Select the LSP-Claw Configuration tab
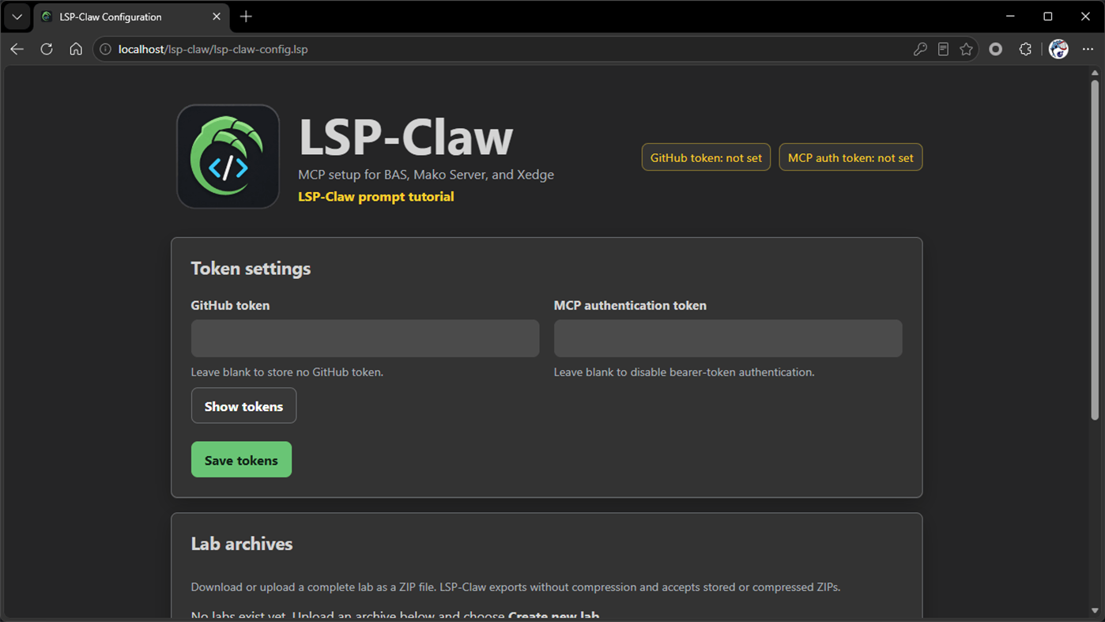Image resolution: width=1105 pixels, height=622 pixels. [x=131, y=17]
